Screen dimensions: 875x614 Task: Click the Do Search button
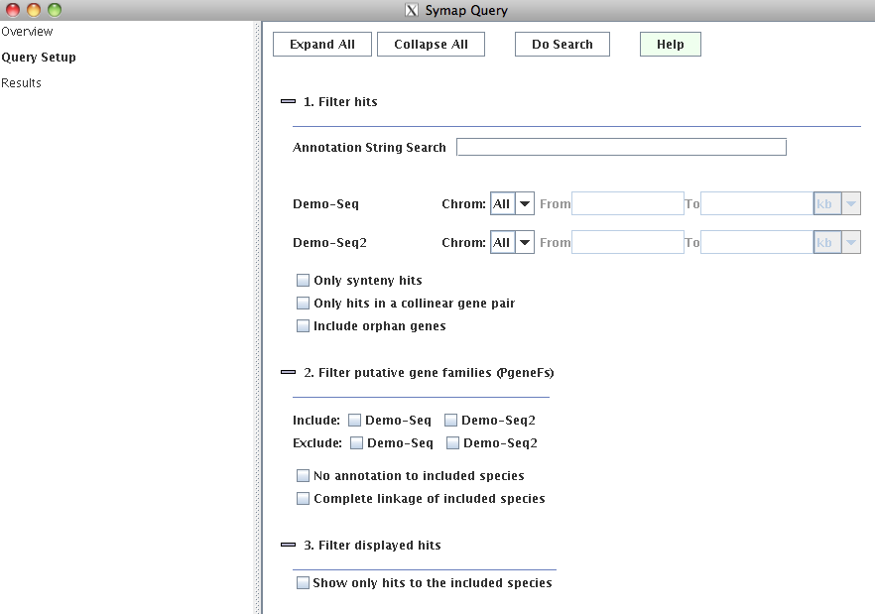point(562,44)
